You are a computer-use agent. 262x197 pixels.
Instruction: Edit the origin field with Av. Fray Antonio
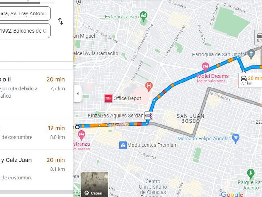pyautogui.click(x=25, y=13)
